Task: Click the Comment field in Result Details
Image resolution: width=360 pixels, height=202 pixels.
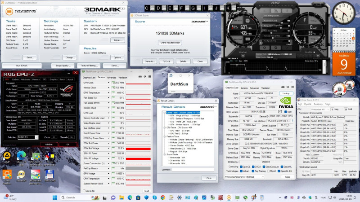Action: [x=193, y=170]
